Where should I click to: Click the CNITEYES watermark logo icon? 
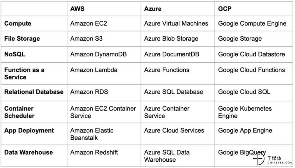click(x=259, y=158)
